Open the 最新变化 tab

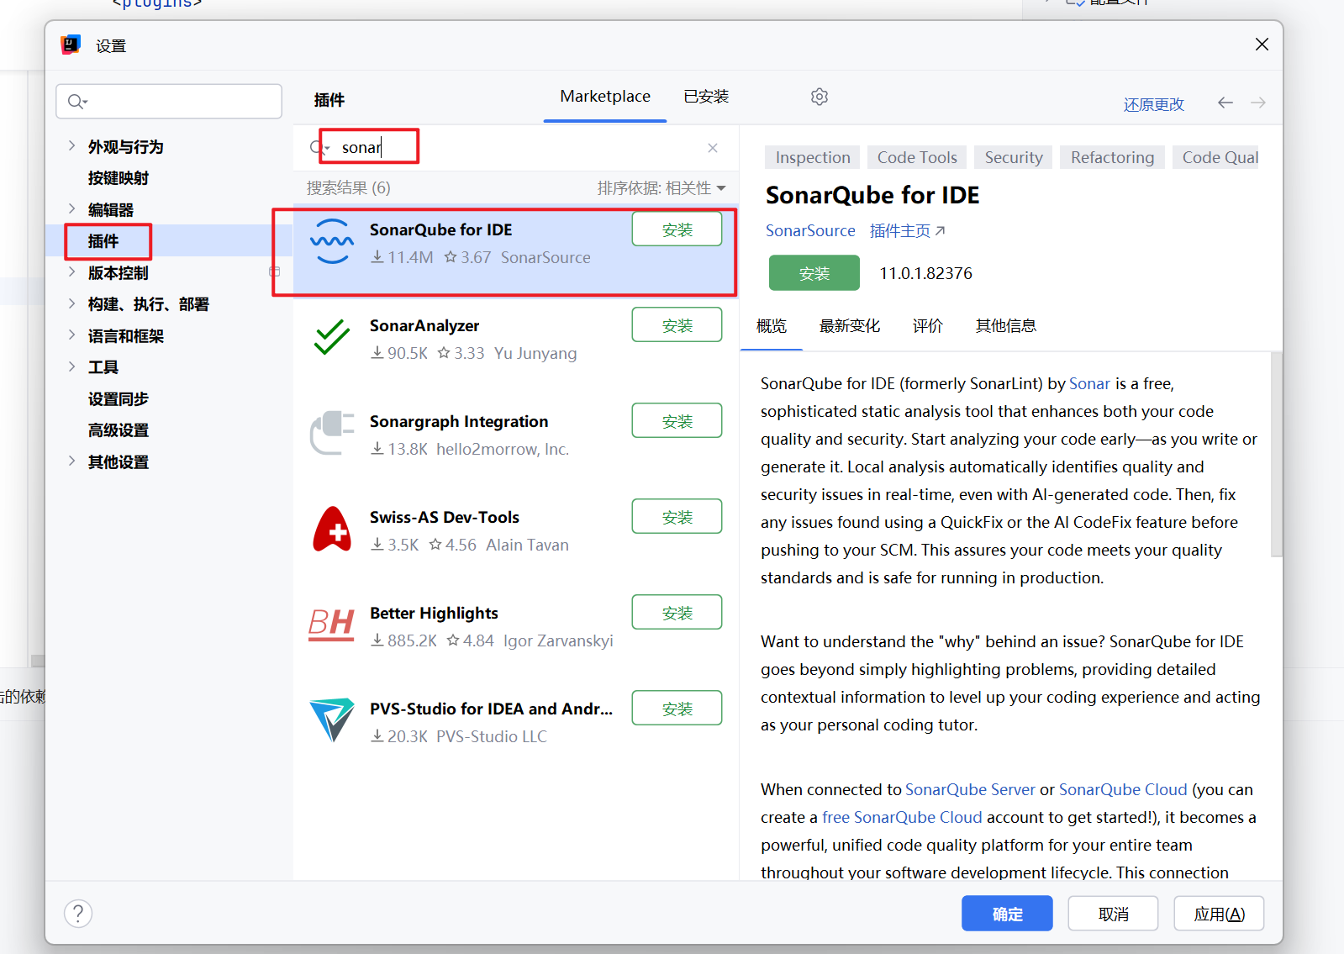click(850, 326)
